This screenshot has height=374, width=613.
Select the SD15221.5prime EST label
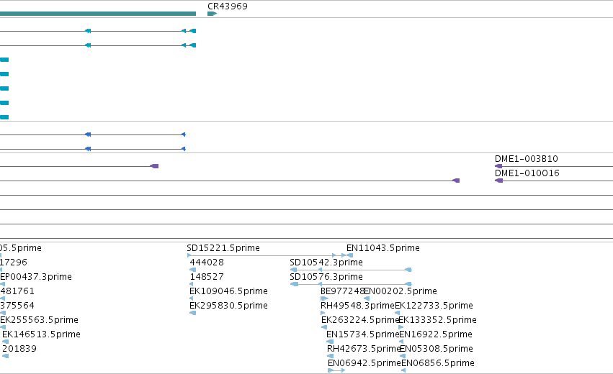point(223,248)
